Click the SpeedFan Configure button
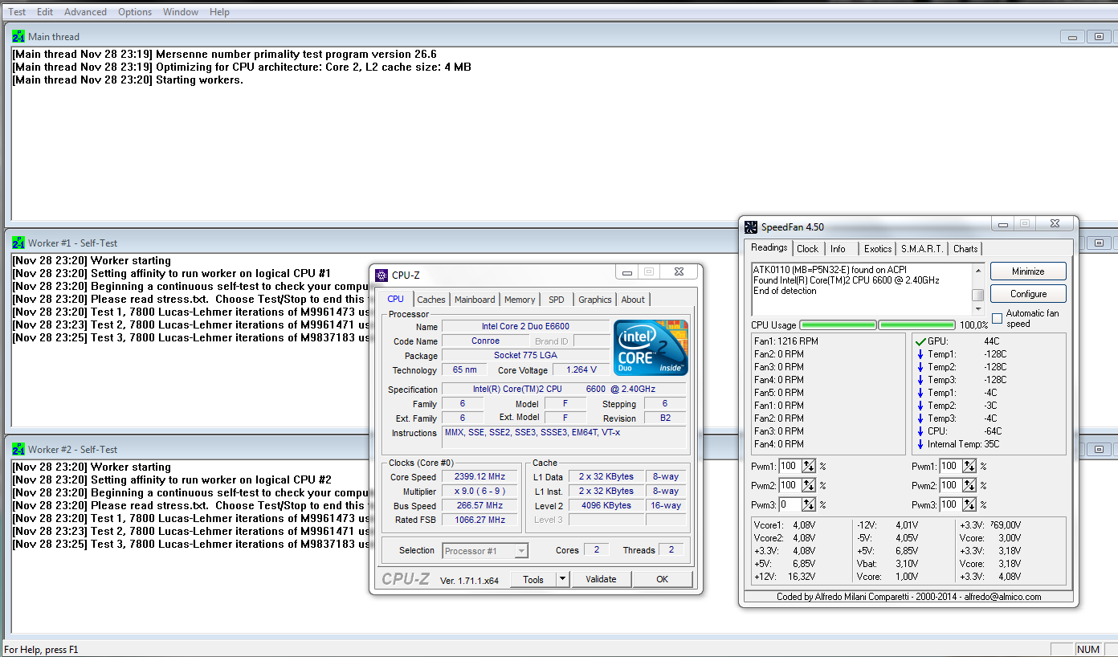 1028,294
